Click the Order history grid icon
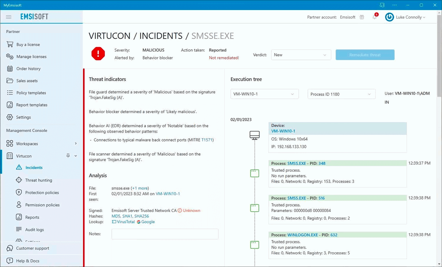The image size is (442, 267). tap(10, 68)
